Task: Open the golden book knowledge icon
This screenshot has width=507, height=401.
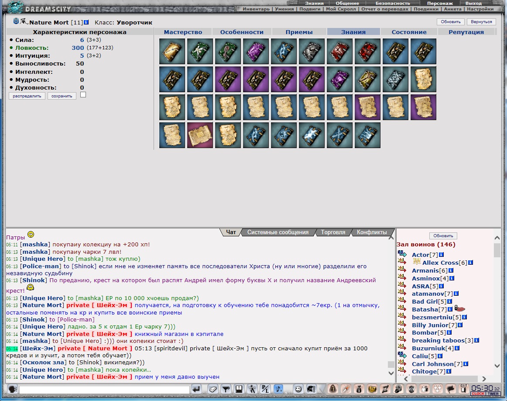Action: click(172, 52)
